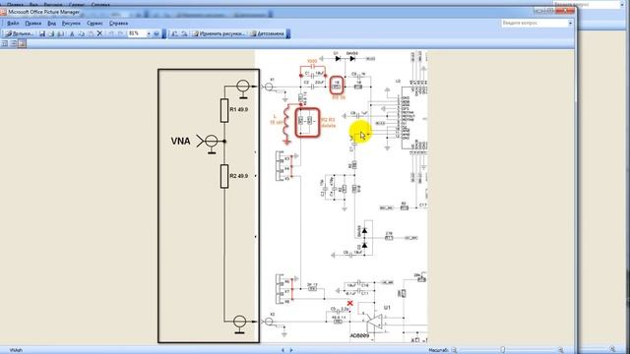This screenshot has height=354, width=630.
Task: Switch to thumbnail view
Action: pos(4,43)
